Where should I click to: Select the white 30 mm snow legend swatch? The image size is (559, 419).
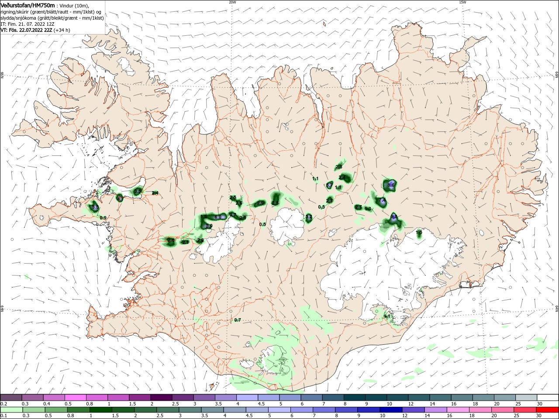(547, 398)
